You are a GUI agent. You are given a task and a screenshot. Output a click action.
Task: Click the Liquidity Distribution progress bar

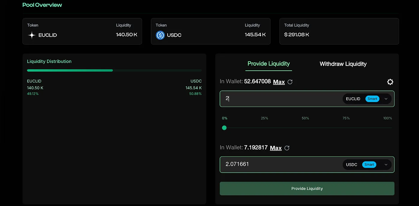(x=114, y=70)
